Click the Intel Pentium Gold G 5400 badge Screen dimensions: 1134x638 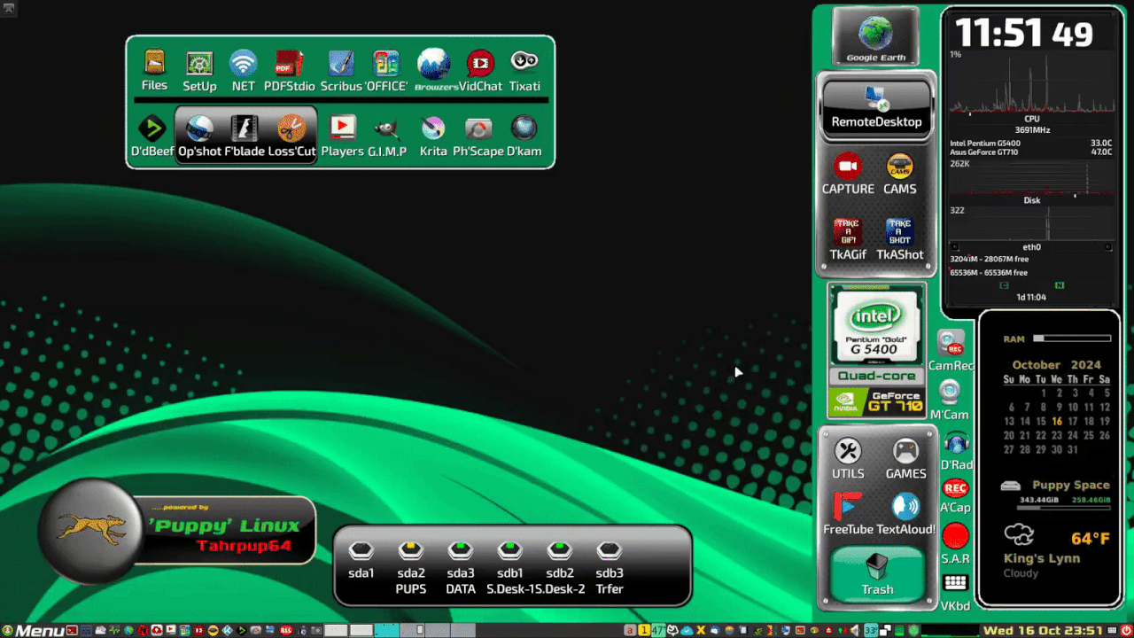pos(875,324)
